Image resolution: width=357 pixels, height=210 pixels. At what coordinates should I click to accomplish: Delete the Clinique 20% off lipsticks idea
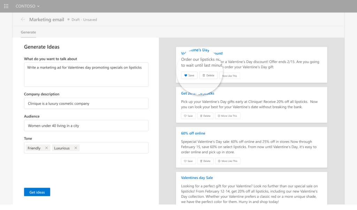click(x=205, y=116)
